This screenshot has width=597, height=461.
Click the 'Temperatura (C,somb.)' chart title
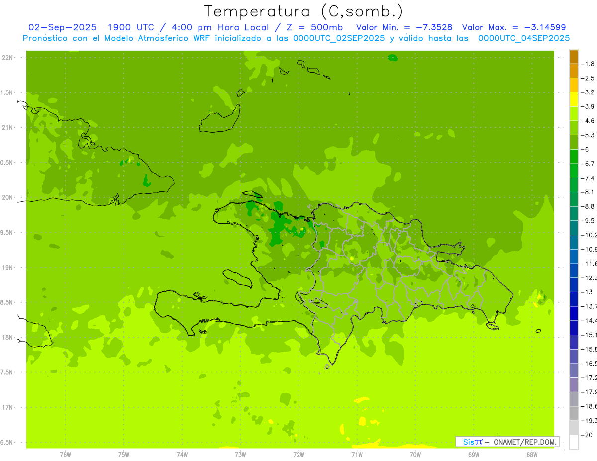pyautogui.click(x=303, y=11)
